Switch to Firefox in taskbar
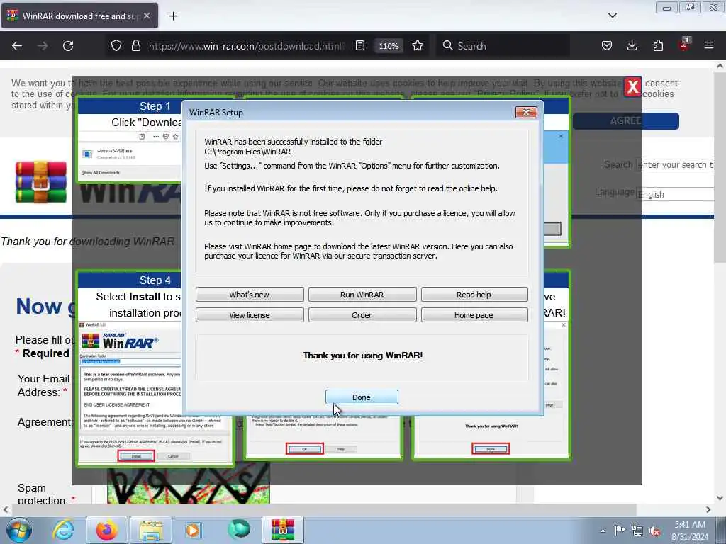The width and height of the screenshot is (726, 544). (x=107, y=530)
